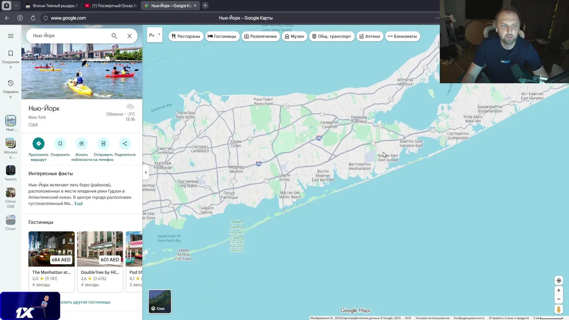Open the Google Maps hamburger menu
The width and height of the screenshot is (569, 320).
tap(11, 36)
